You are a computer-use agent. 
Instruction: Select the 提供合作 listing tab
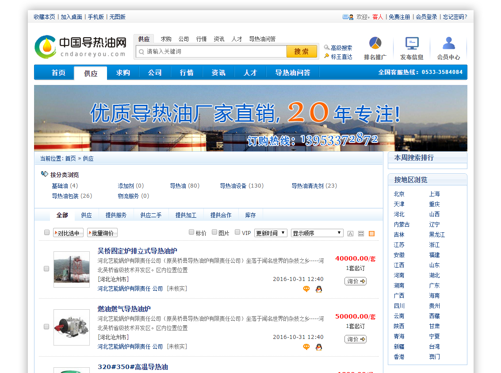pyautogui.click(x=221, y=215)
